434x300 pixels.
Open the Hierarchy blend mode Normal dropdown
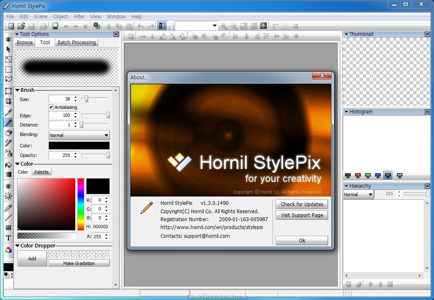coord(358,194)
